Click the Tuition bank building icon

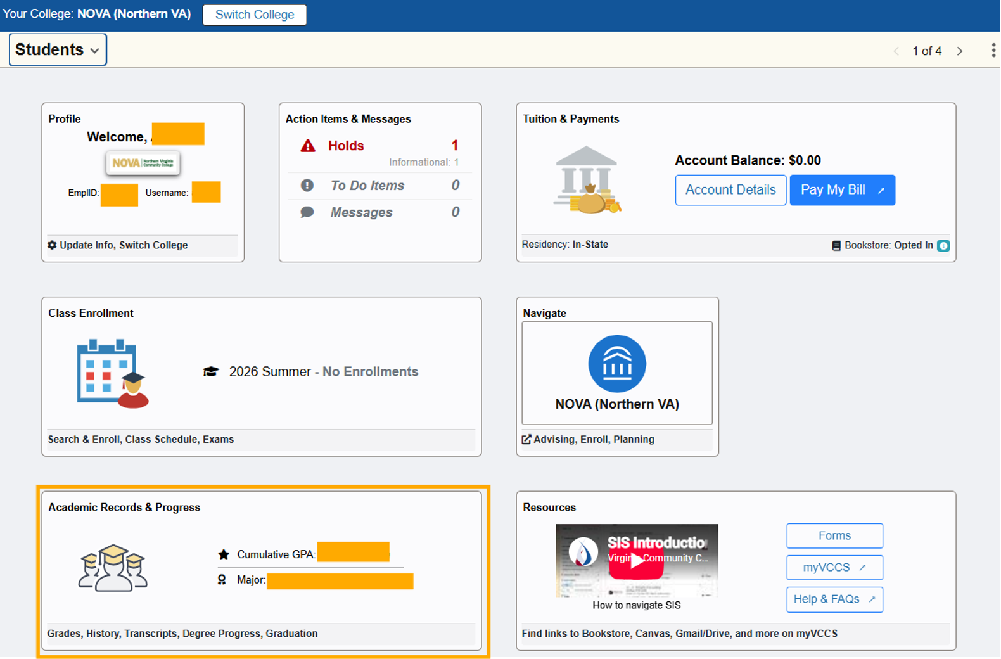tap(587, 180)
